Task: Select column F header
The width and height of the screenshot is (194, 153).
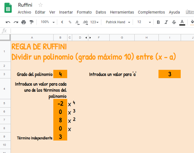Action: click(x=99, y=38)
